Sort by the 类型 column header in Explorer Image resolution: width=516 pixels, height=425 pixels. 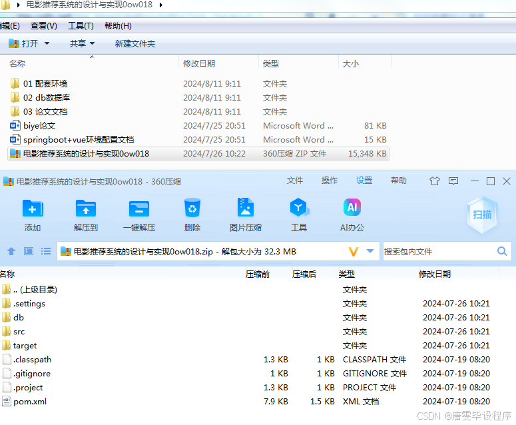[298, 63]
